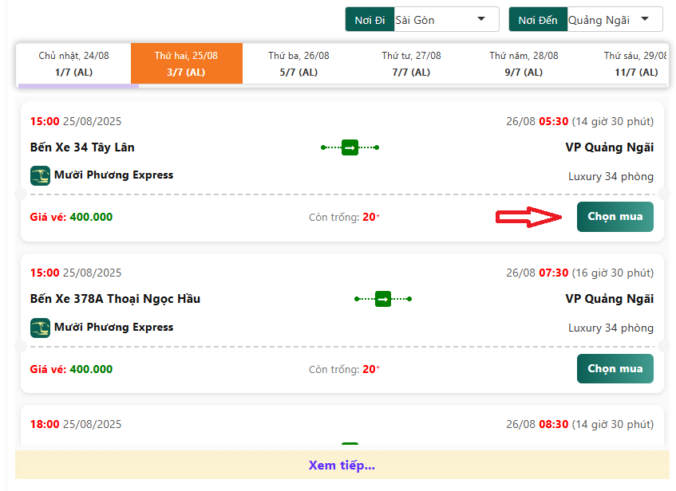Click Mười Phương Express logo in second trip
The image size is (676, 491).
tap(40, 328)
